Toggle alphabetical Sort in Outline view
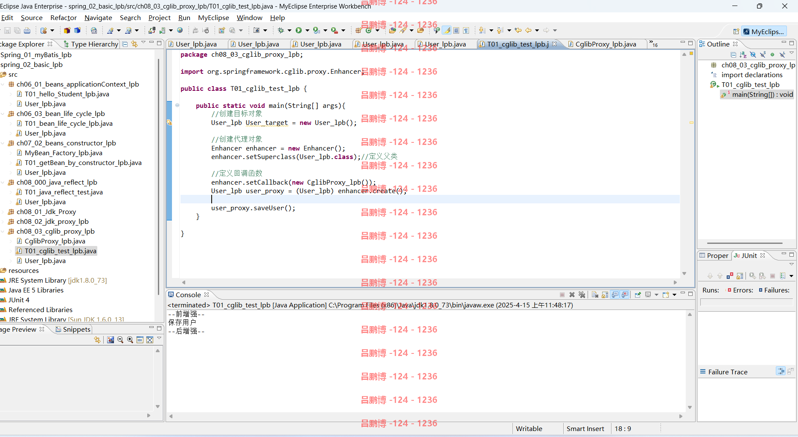Image resolution: width=798 pixels, height=437 pixels. coord(743,55)
